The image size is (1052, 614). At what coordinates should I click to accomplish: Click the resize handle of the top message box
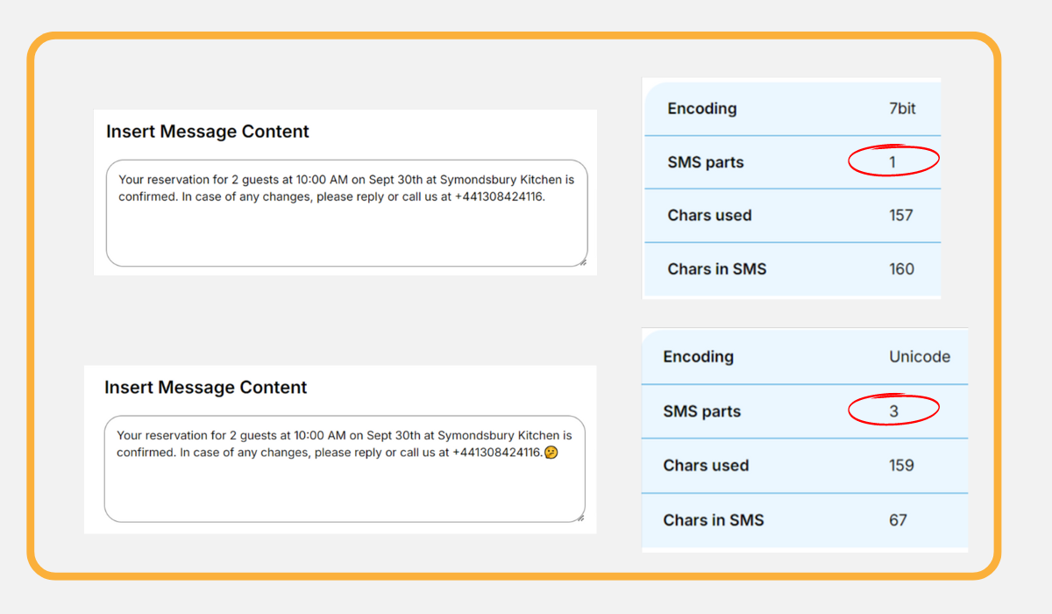[581, 261]
